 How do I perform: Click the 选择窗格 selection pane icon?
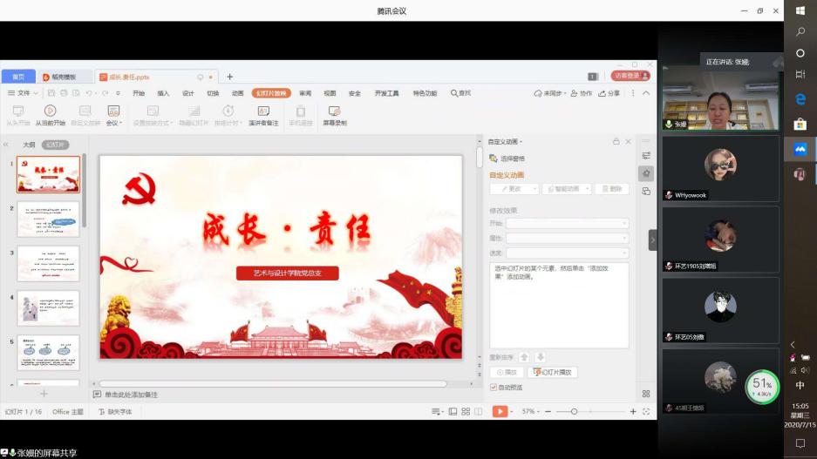click(x=494, y=159)
